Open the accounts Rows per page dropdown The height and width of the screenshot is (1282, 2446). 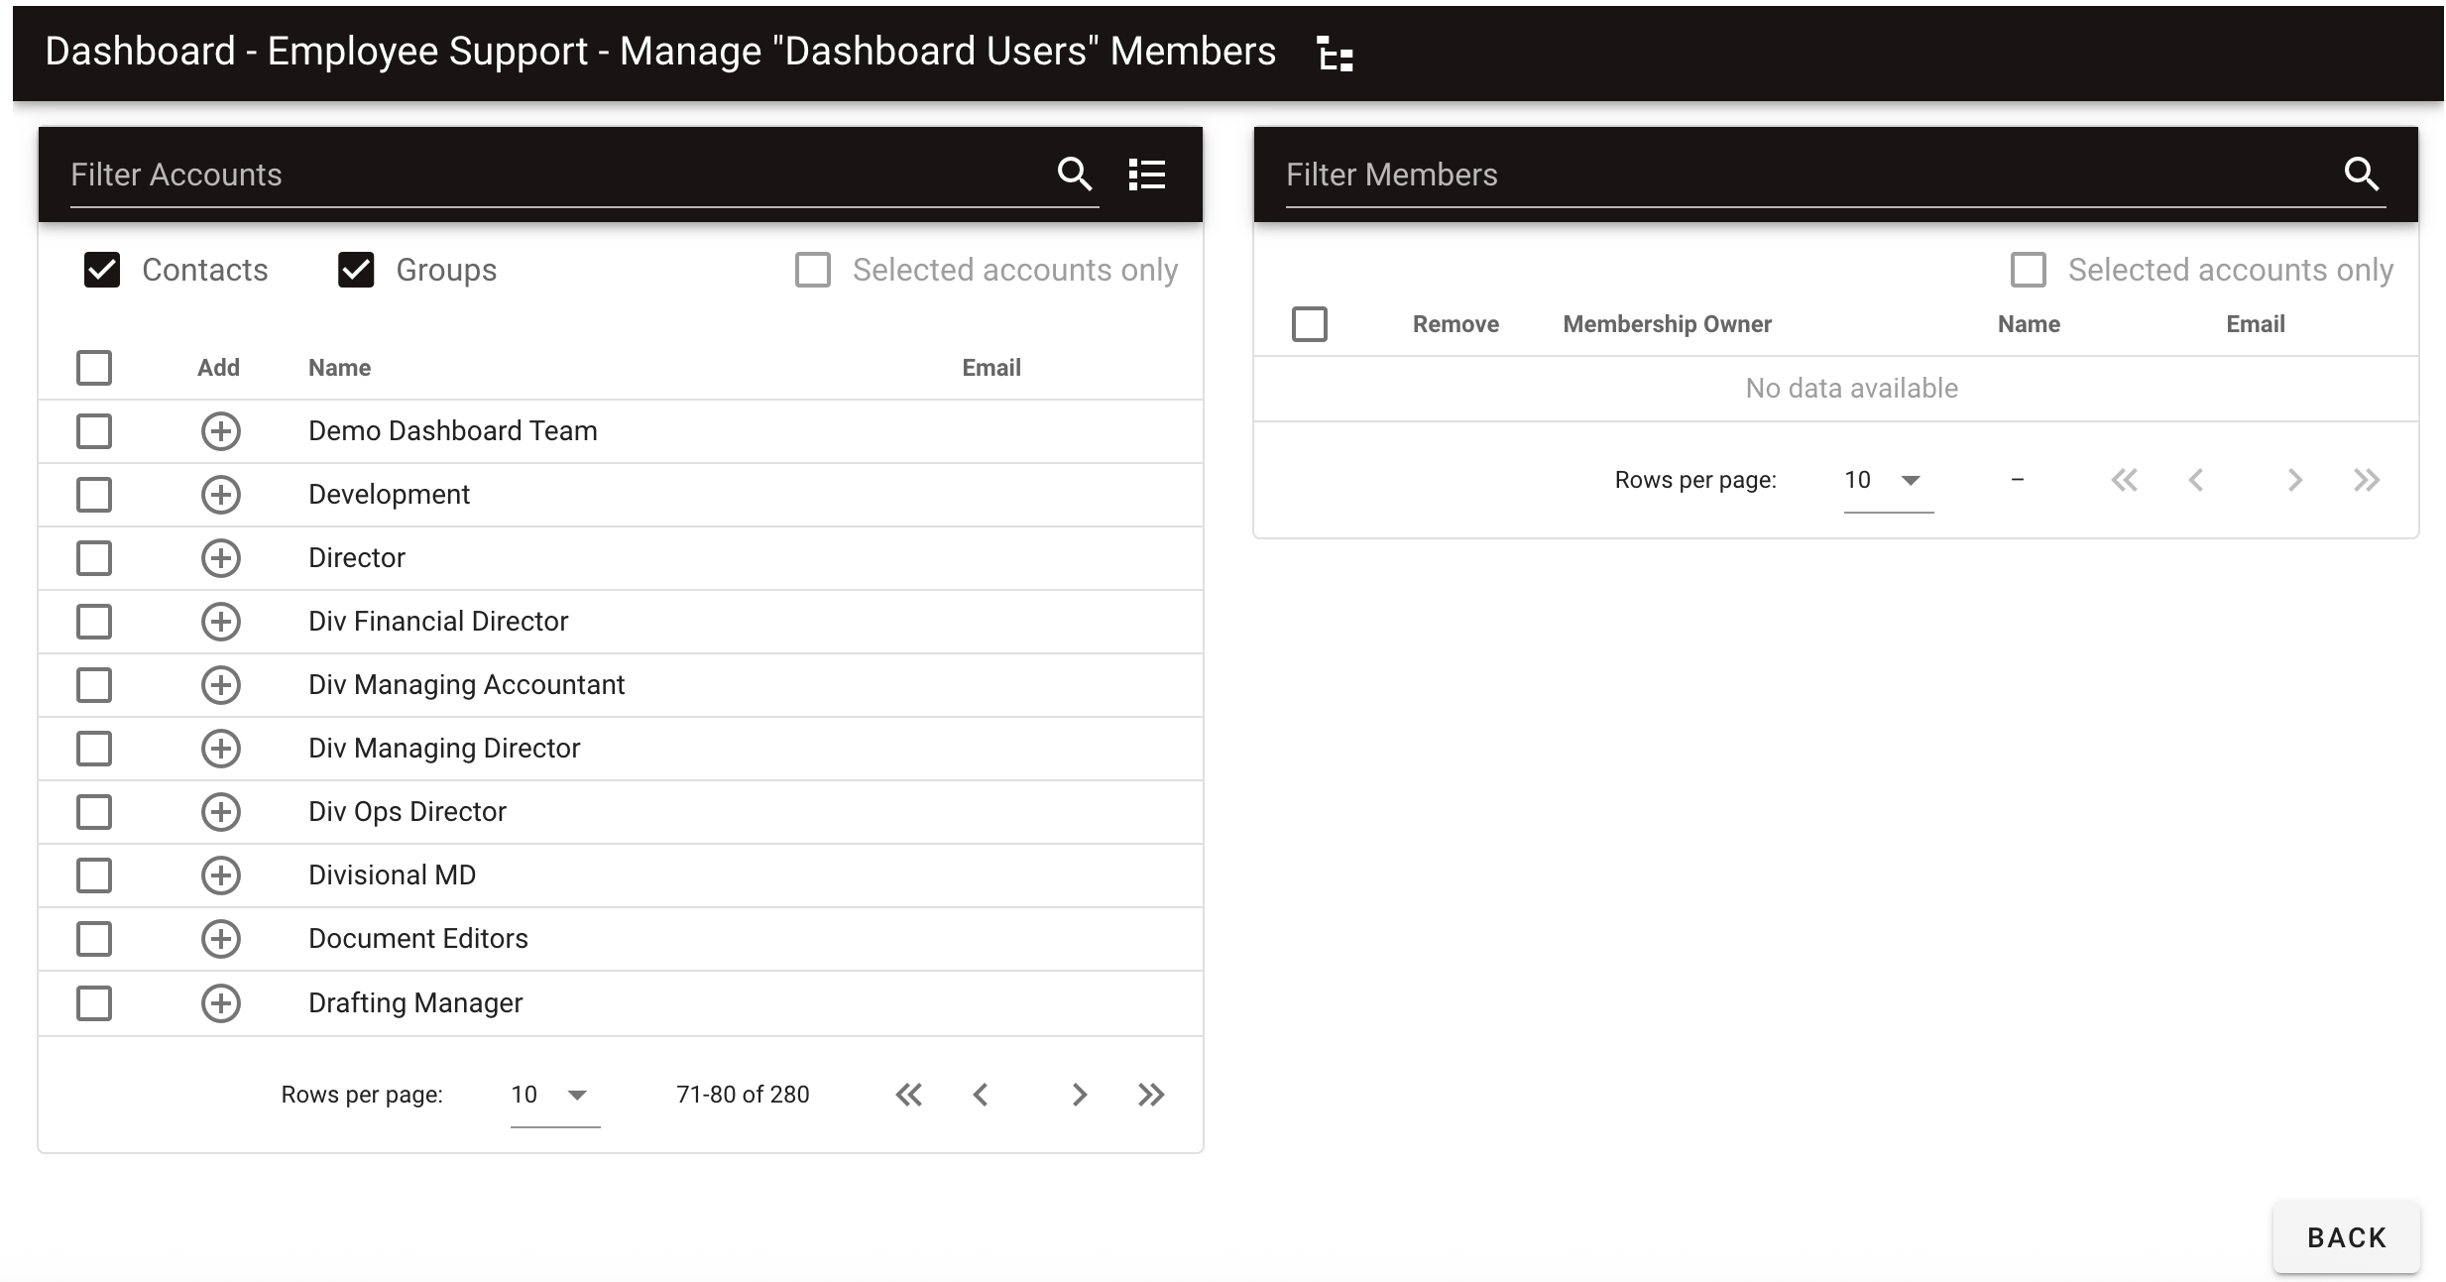click(554, 1094)
